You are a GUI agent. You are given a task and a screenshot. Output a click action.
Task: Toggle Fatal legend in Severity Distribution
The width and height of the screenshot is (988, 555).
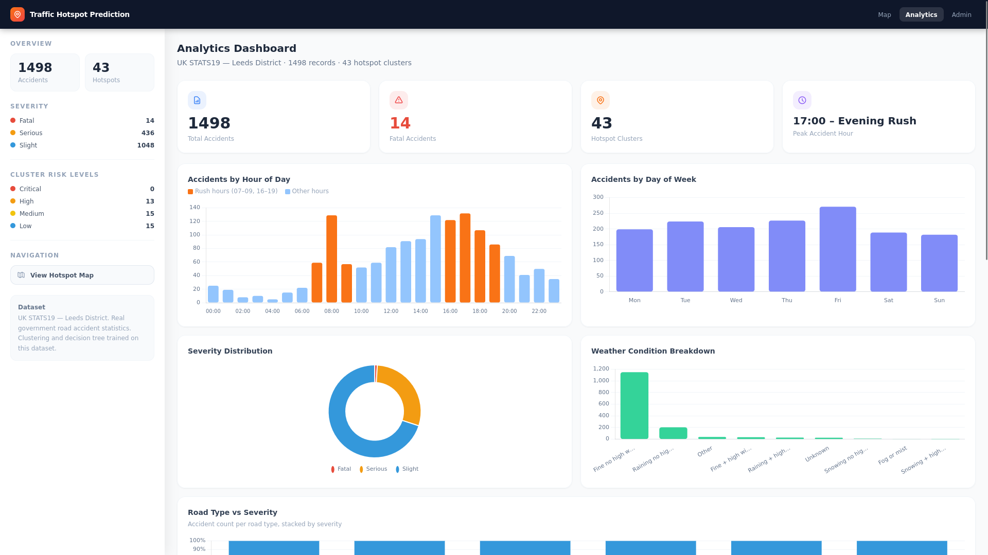[x=341, y=469]
